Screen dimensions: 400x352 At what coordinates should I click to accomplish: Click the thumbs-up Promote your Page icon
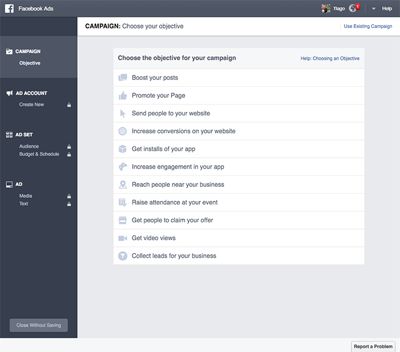(x=123, y=95)
